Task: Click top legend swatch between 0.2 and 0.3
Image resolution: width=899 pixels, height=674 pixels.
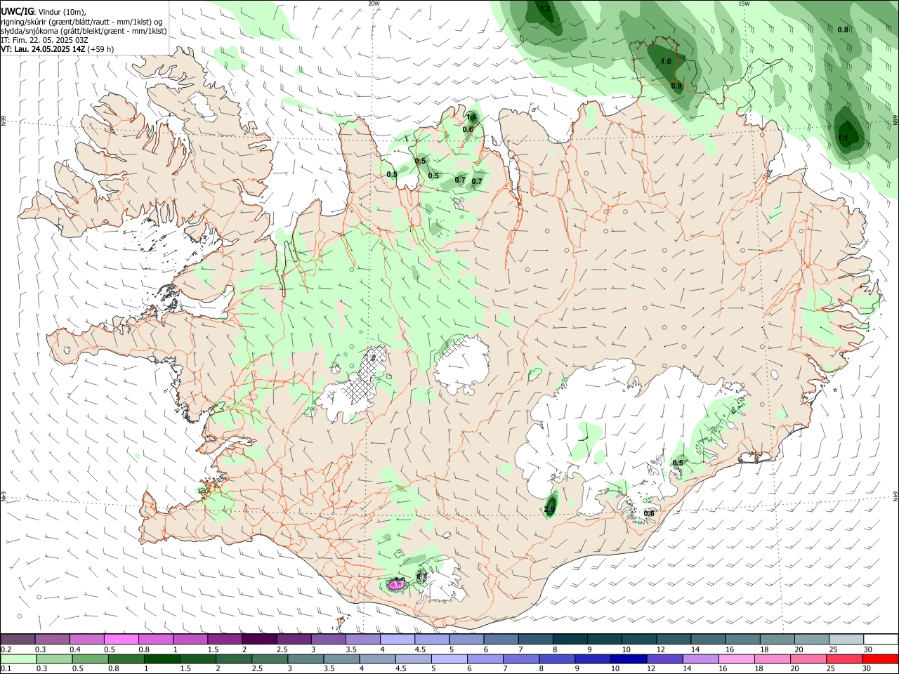Action: (x=18, y=639)
